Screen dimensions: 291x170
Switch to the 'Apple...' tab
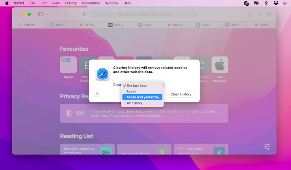(262, 25)
